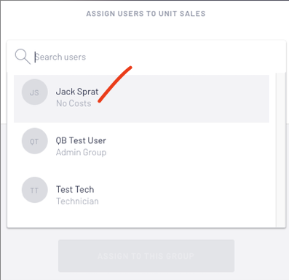Select the JS avatar circle
This screenshot has width=289, height=280.
click(x=34, y=92)
